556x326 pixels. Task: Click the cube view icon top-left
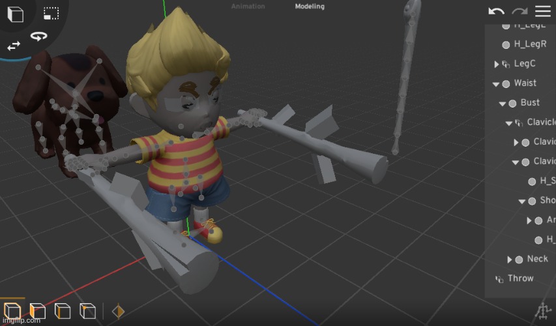(x=15, y=14)
